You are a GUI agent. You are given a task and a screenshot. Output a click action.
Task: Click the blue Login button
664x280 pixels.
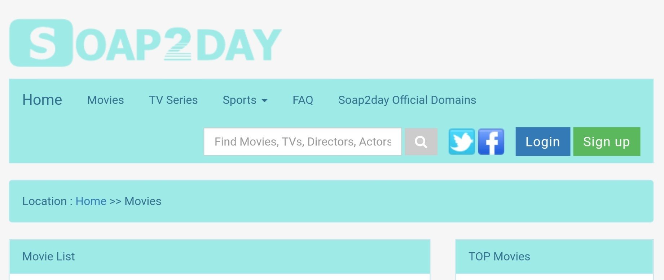click(x=542, y=142)
